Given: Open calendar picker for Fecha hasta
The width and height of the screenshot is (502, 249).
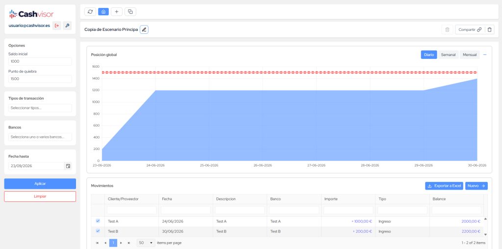Looking at the screenshot, I should coord(68,166).
